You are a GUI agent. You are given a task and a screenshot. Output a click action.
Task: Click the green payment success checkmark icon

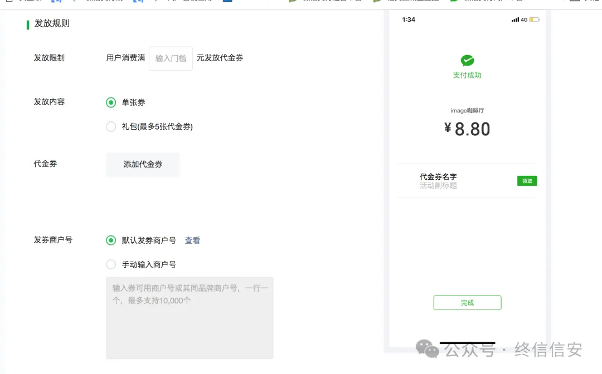point(467,60)
